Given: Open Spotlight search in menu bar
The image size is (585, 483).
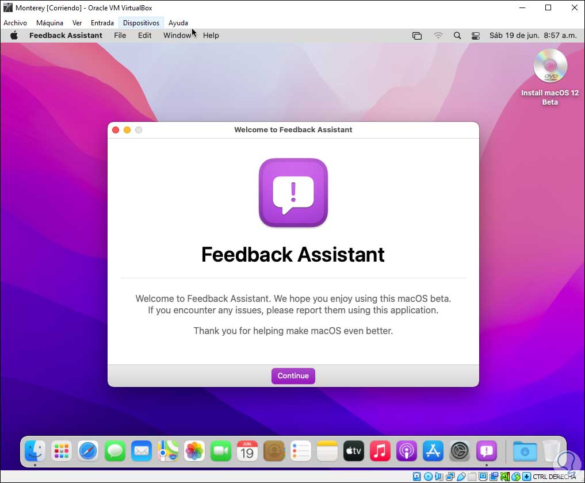Looking at the screenshot, I should click(457, 36).
